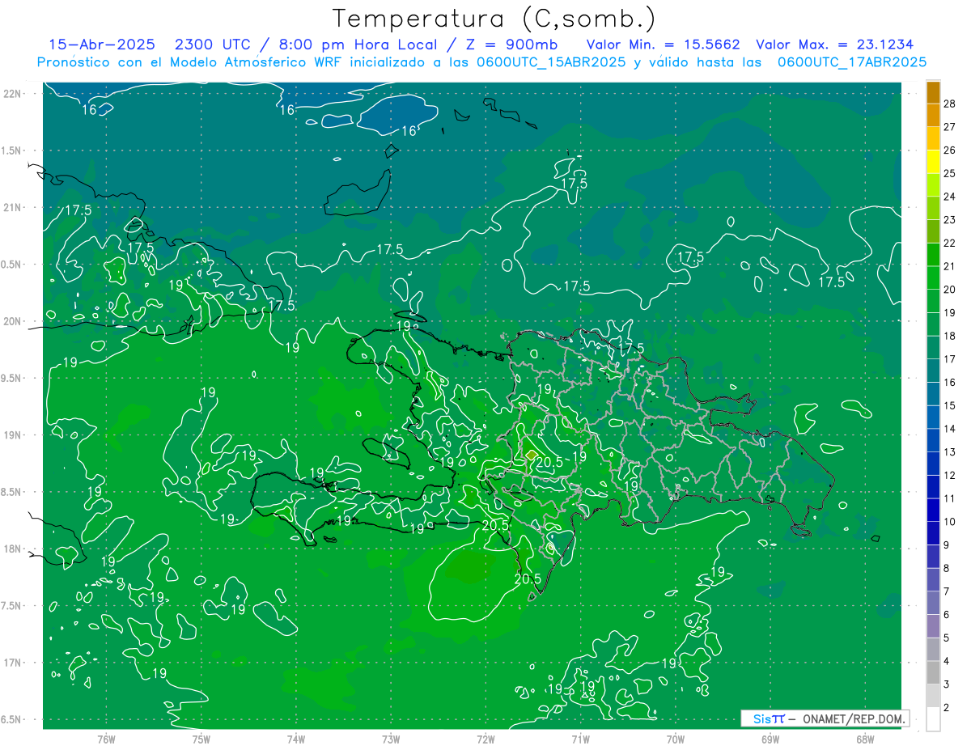Click the '19N' latitude axis label
The width and height of the screenshot is (971, 750).
[12, 435]
